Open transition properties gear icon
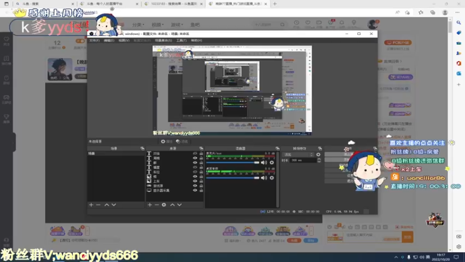The height and width of the screenshot is (262, 465). [x=318, y=154]
